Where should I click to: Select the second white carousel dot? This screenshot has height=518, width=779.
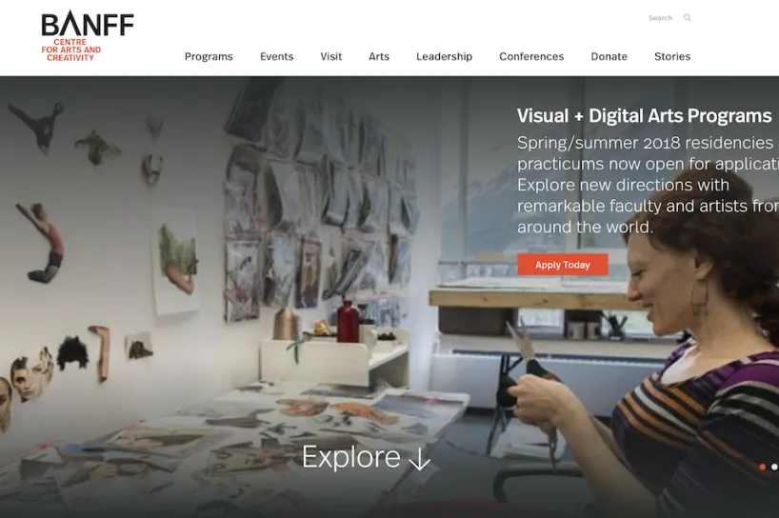pyautogui.click(x=774, y=467)
